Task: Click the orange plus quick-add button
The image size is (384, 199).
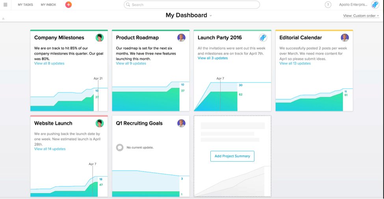Action: coord(69,5)
